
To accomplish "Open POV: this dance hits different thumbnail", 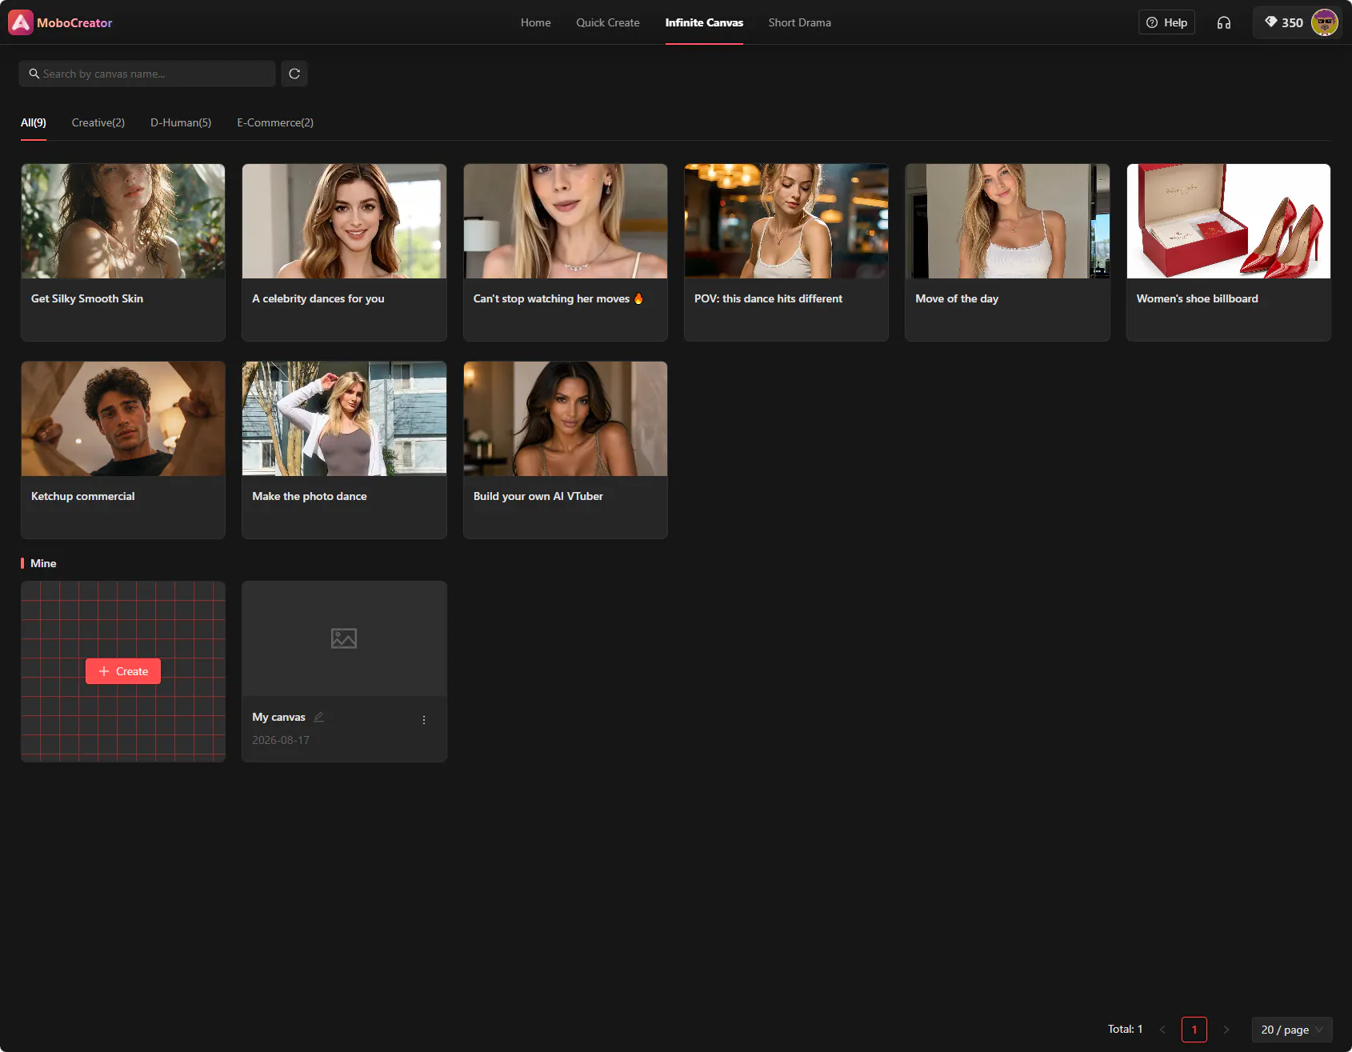I will [x=786, y=221].
